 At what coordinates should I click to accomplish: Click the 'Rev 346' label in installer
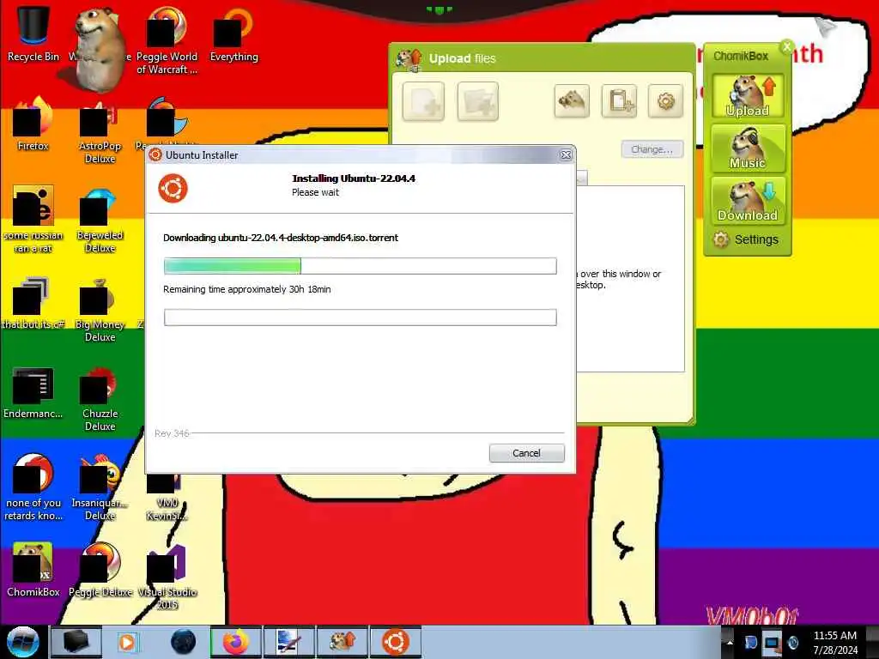point(172,433)
